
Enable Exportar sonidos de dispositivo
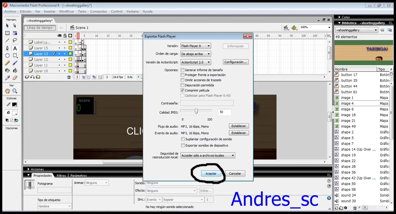[183, 145]
